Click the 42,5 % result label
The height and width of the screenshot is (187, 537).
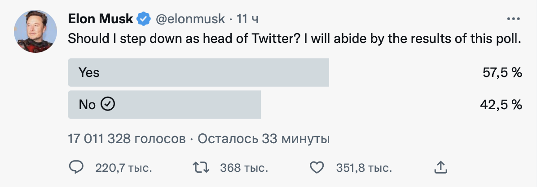pos(501,105)
